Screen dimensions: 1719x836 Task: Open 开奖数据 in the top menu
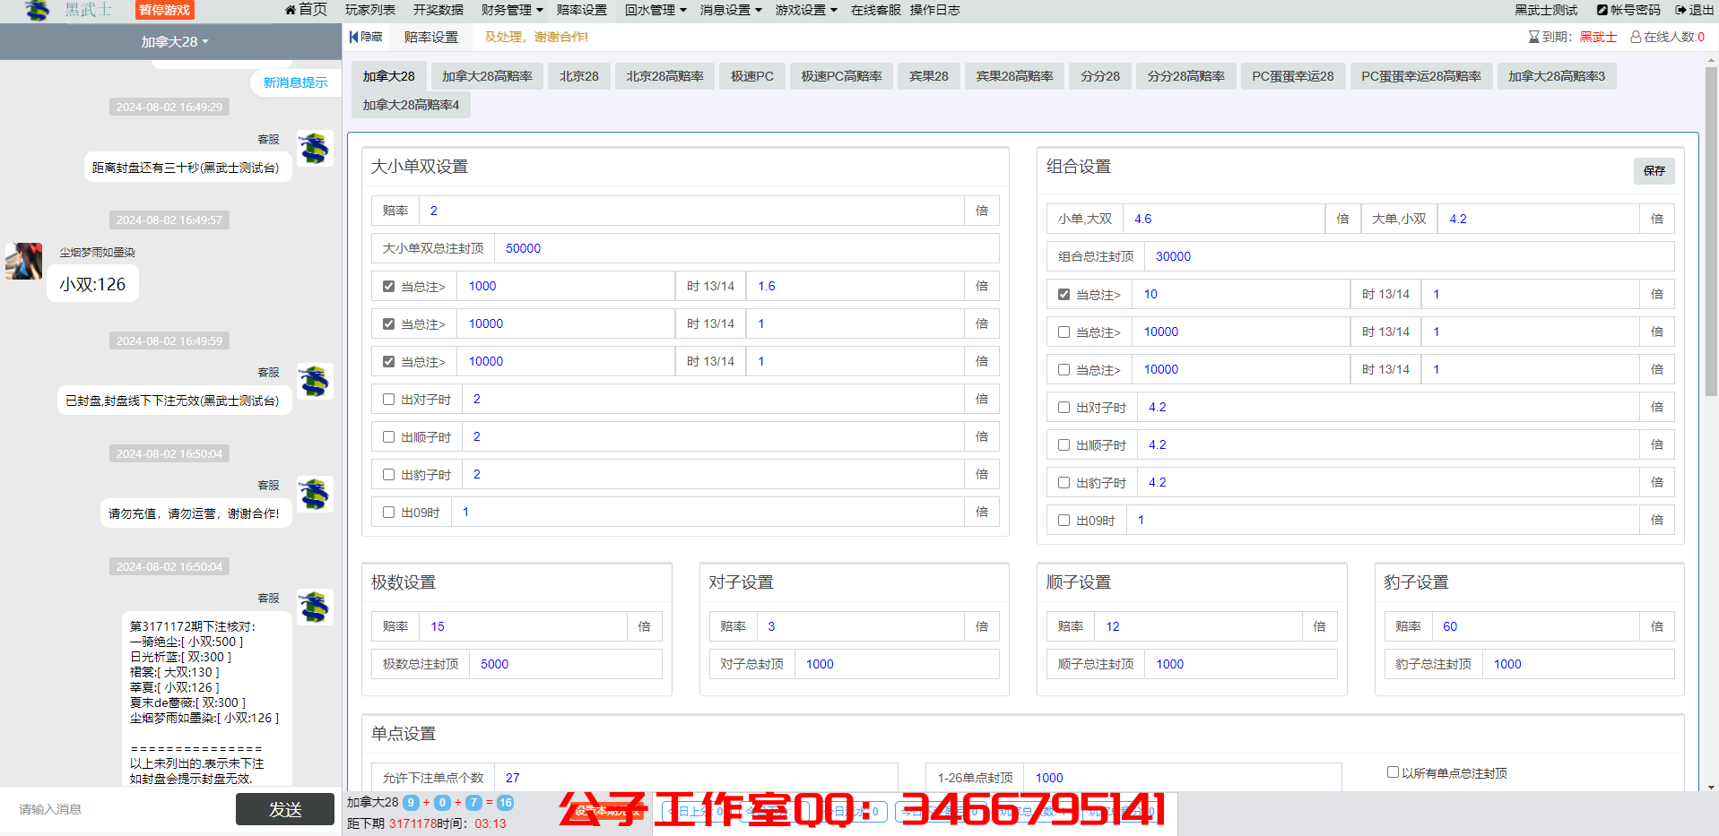[x=438, y=10]
